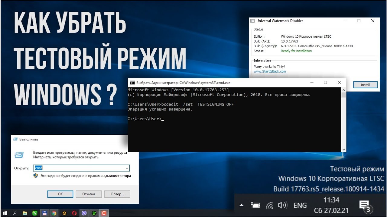Open taskbar search magnifier
Image resolution: width=387 pixels, height=217 pixels.
click(15, 213)
